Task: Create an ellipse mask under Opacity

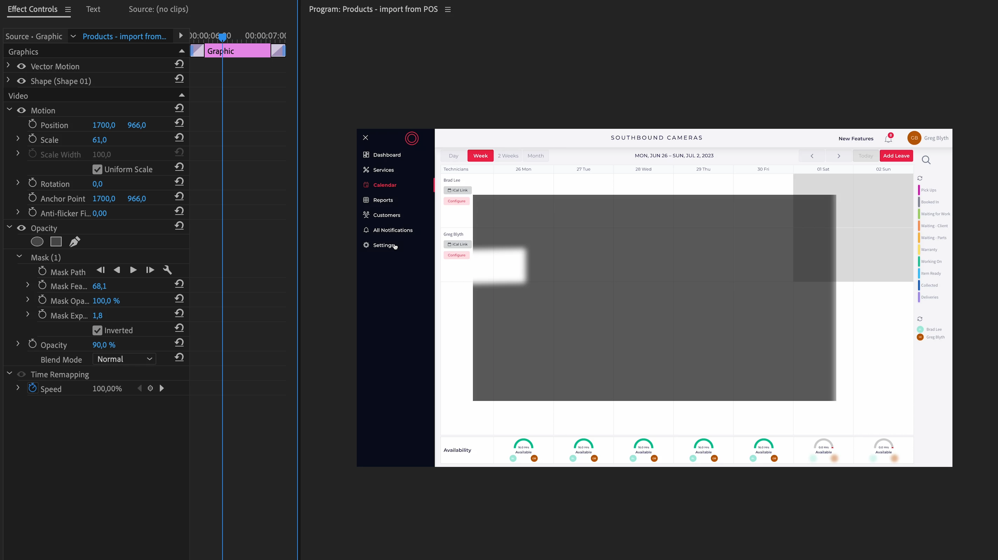Action: [37, 242]
